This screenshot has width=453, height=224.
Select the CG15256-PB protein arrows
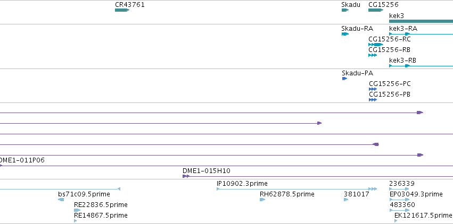click(373, 100)
